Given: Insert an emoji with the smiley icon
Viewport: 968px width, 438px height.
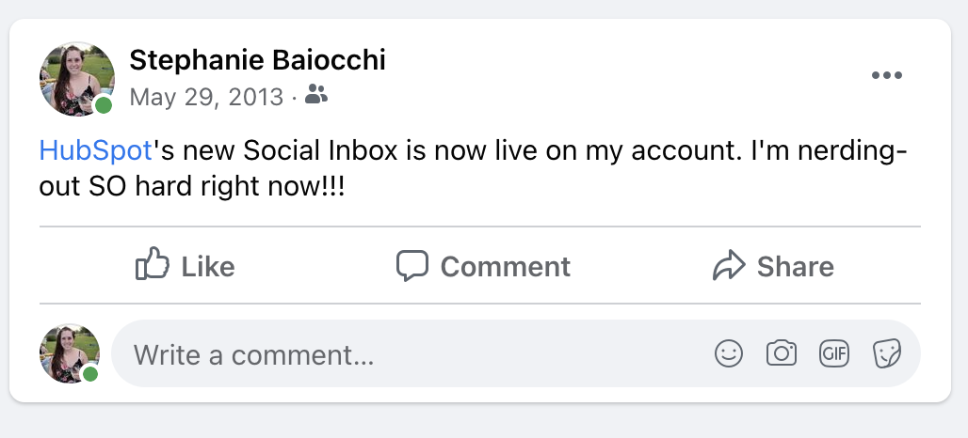Looking at the screenshot, I should pyautogui.click(x=729, y=353).
